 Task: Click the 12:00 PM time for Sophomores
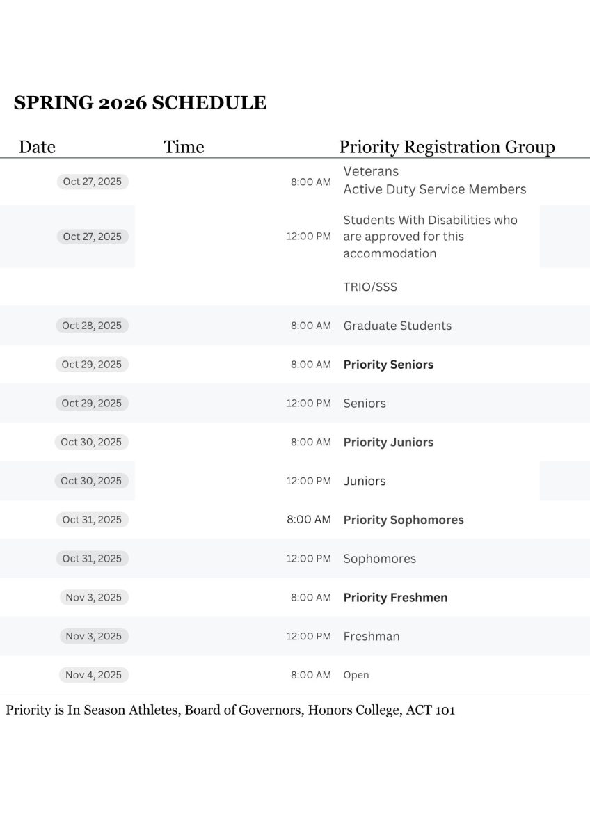[x=308, y=559]
